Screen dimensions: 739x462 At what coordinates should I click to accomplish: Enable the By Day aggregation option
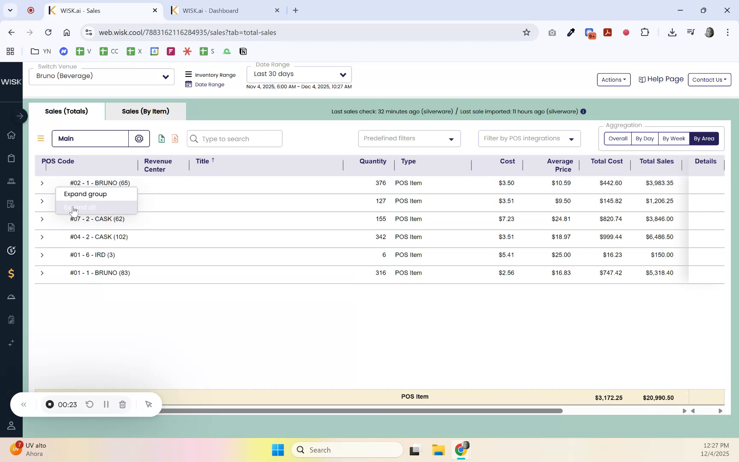pos(644,138)
